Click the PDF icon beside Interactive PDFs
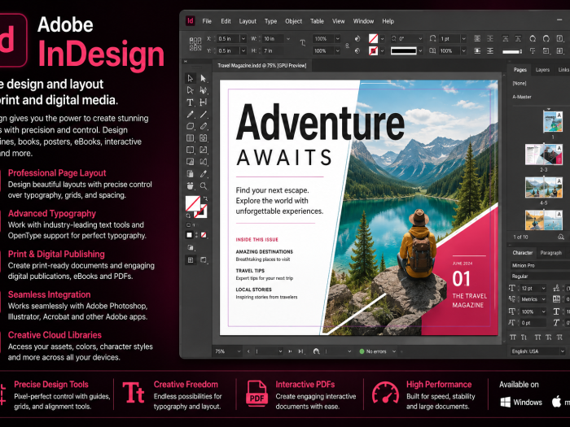The image size is (570, 427). point(256,393)
